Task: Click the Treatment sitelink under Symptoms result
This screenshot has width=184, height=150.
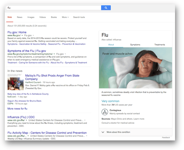Action: (12, 63)
